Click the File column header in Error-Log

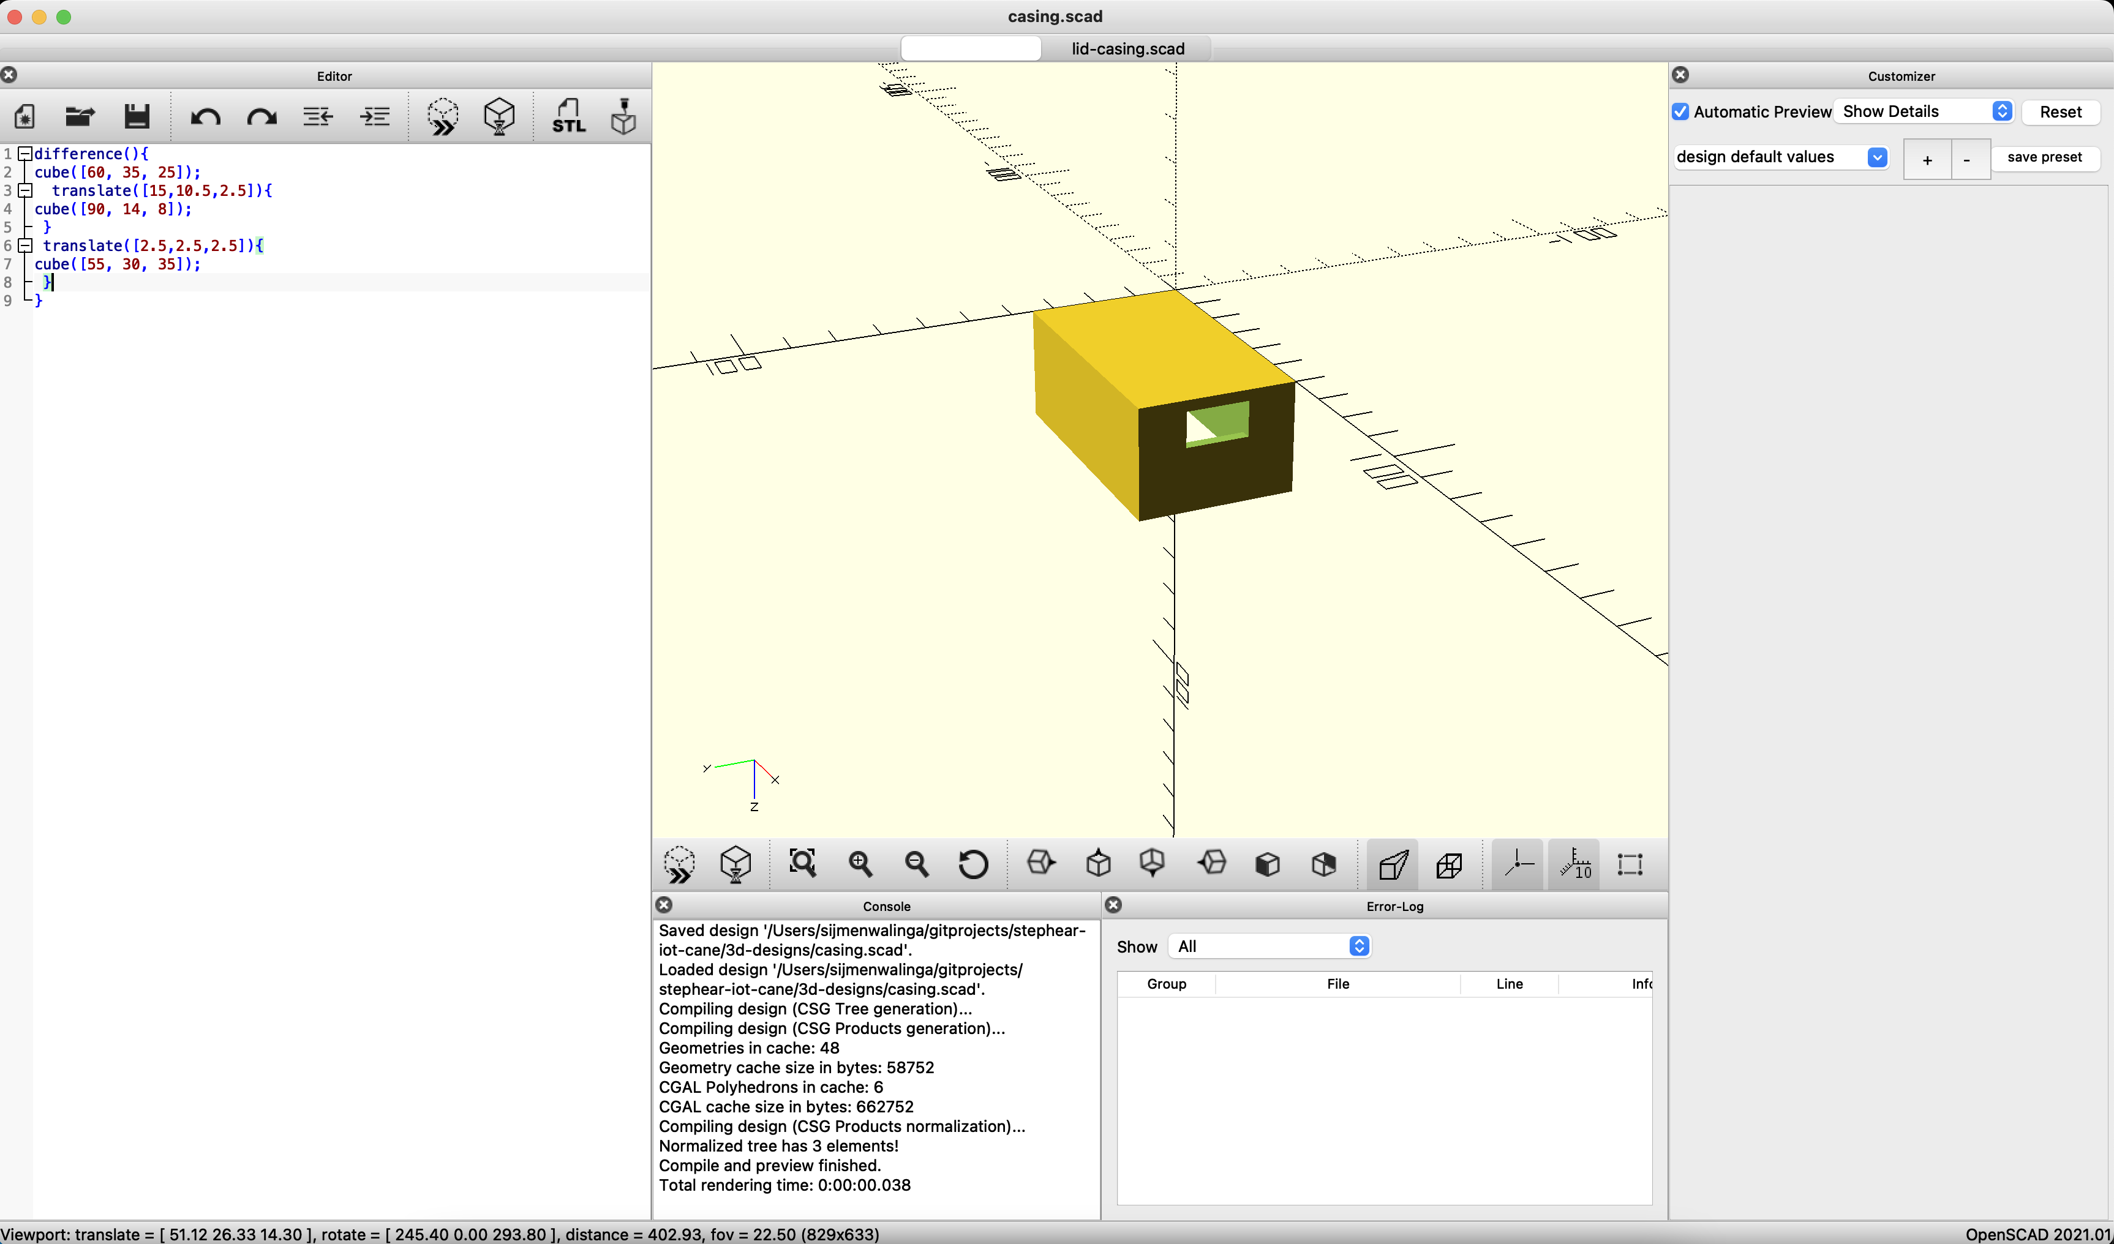(x=1337, y=984)
